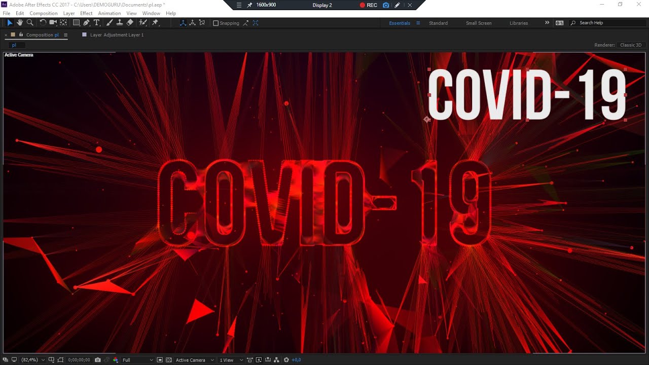The width and height of the screenshot is (649, 365).
Task: Take a snapshot with the camera icon
Action: pos(98,360)
